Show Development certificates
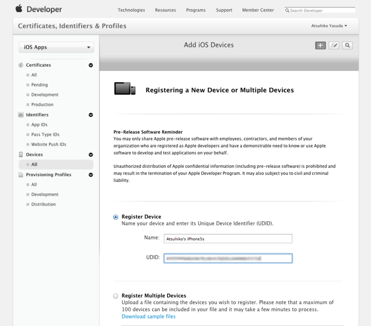The height and width of the screenshot is (326, 371). point(45,95)
